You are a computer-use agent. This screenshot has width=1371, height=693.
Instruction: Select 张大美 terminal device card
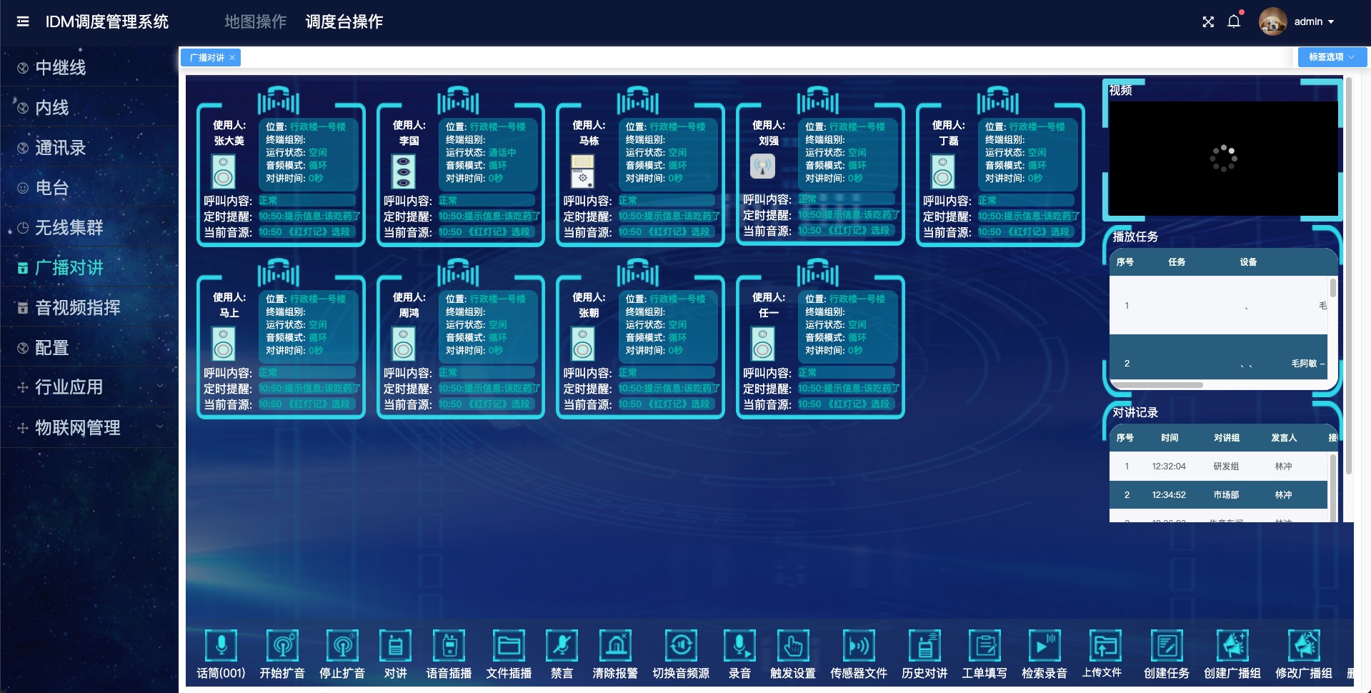pyautogui.click(x=281, y=175)
